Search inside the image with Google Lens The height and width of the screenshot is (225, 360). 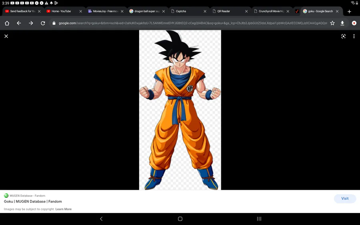click(343, 36)
